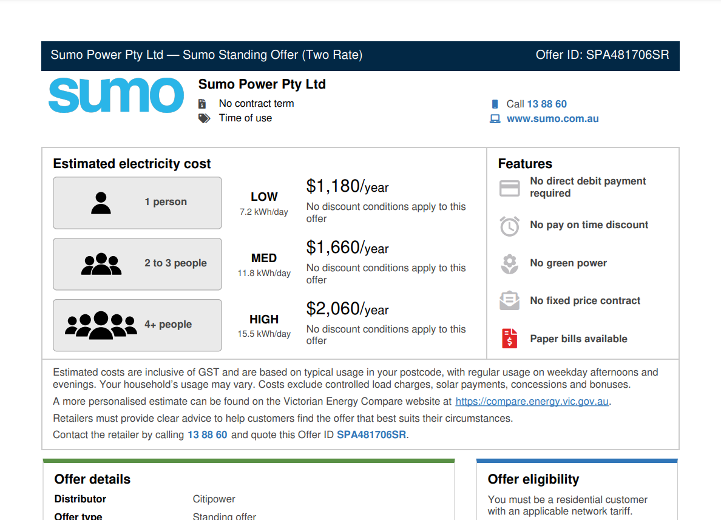The image size is (721, 520).
Task: Click the Sumo logo
Action: 116,95
